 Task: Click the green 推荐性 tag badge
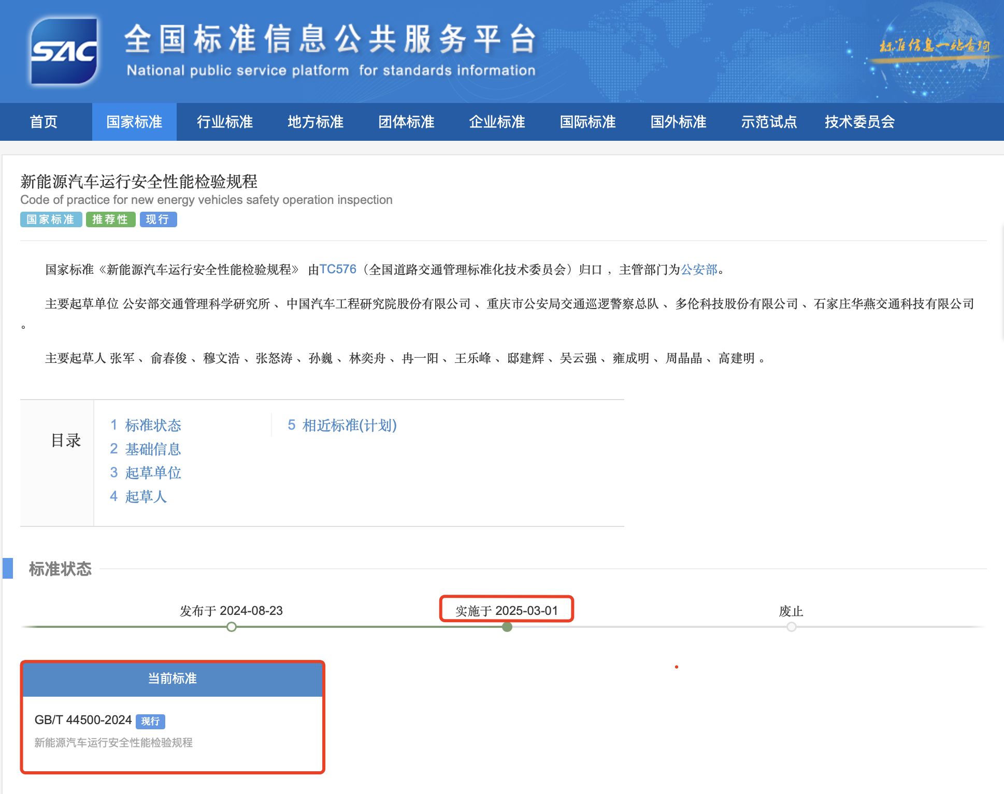[110, 219]
